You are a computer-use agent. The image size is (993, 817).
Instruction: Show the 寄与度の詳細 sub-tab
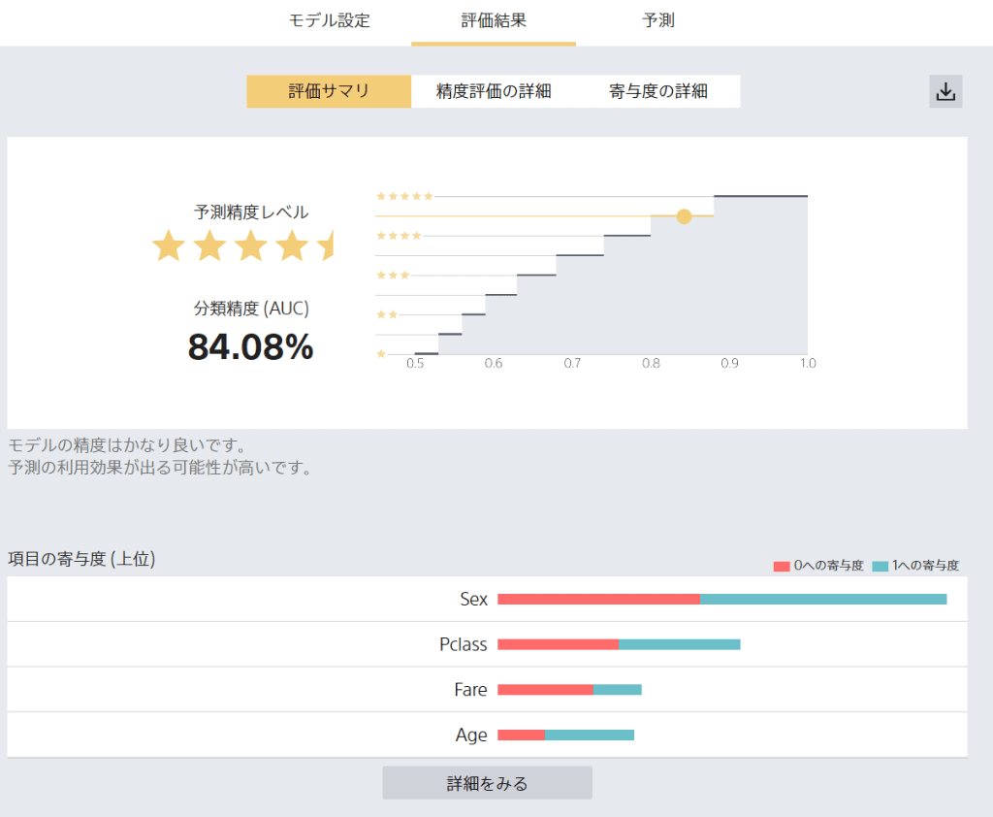658,91
